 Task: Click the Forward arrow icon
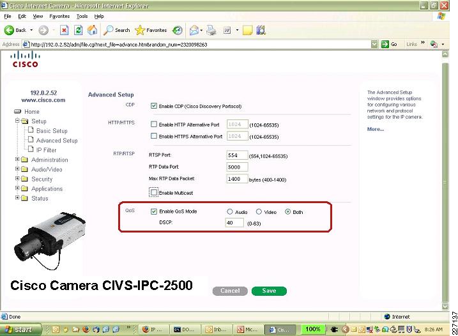click(x=43, y=30)
